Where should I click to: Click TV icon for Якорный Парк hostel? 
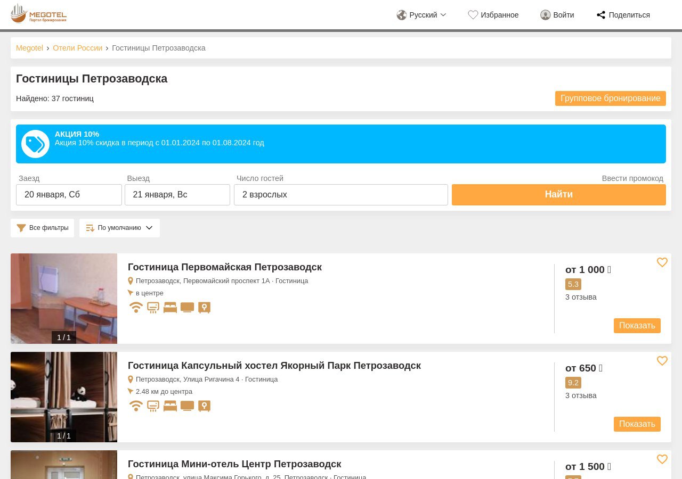click(x=187, y=406)
